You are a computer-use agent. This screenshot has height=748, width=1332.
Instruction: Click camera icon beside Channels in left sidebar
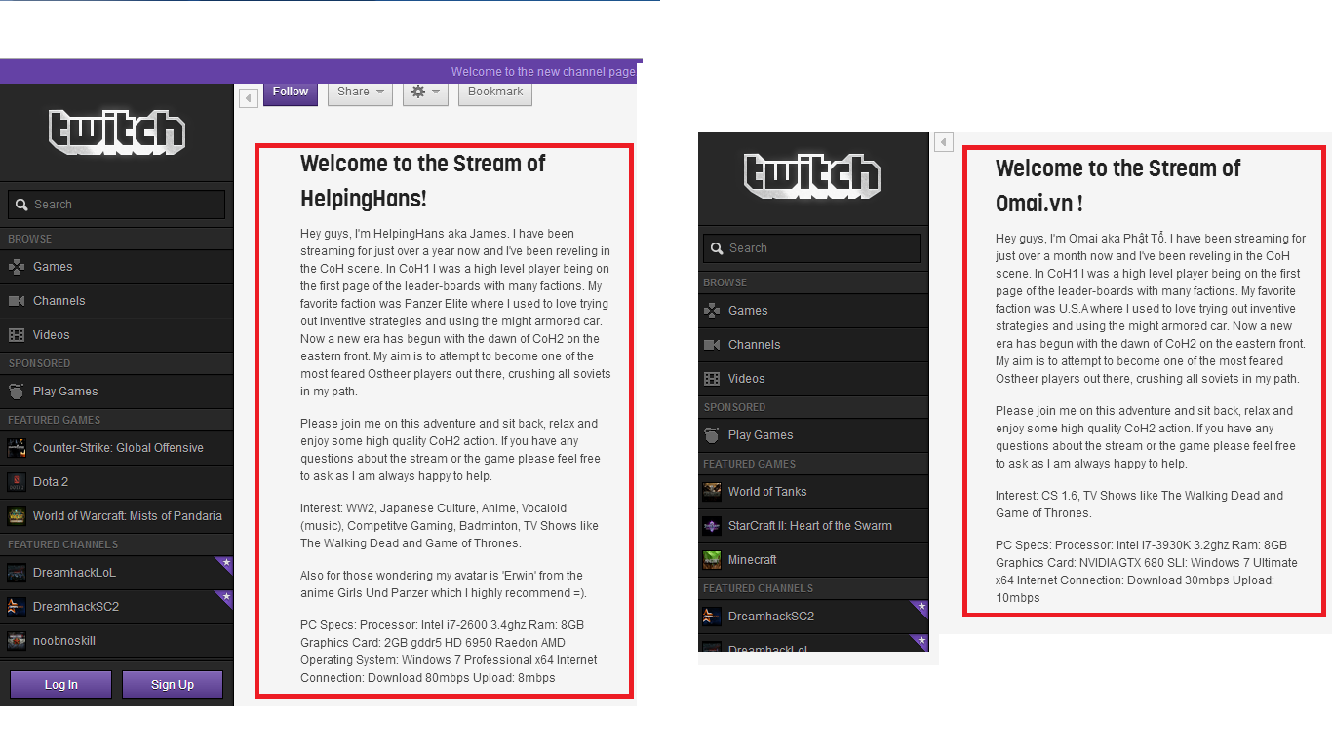(x=17, y=301)
